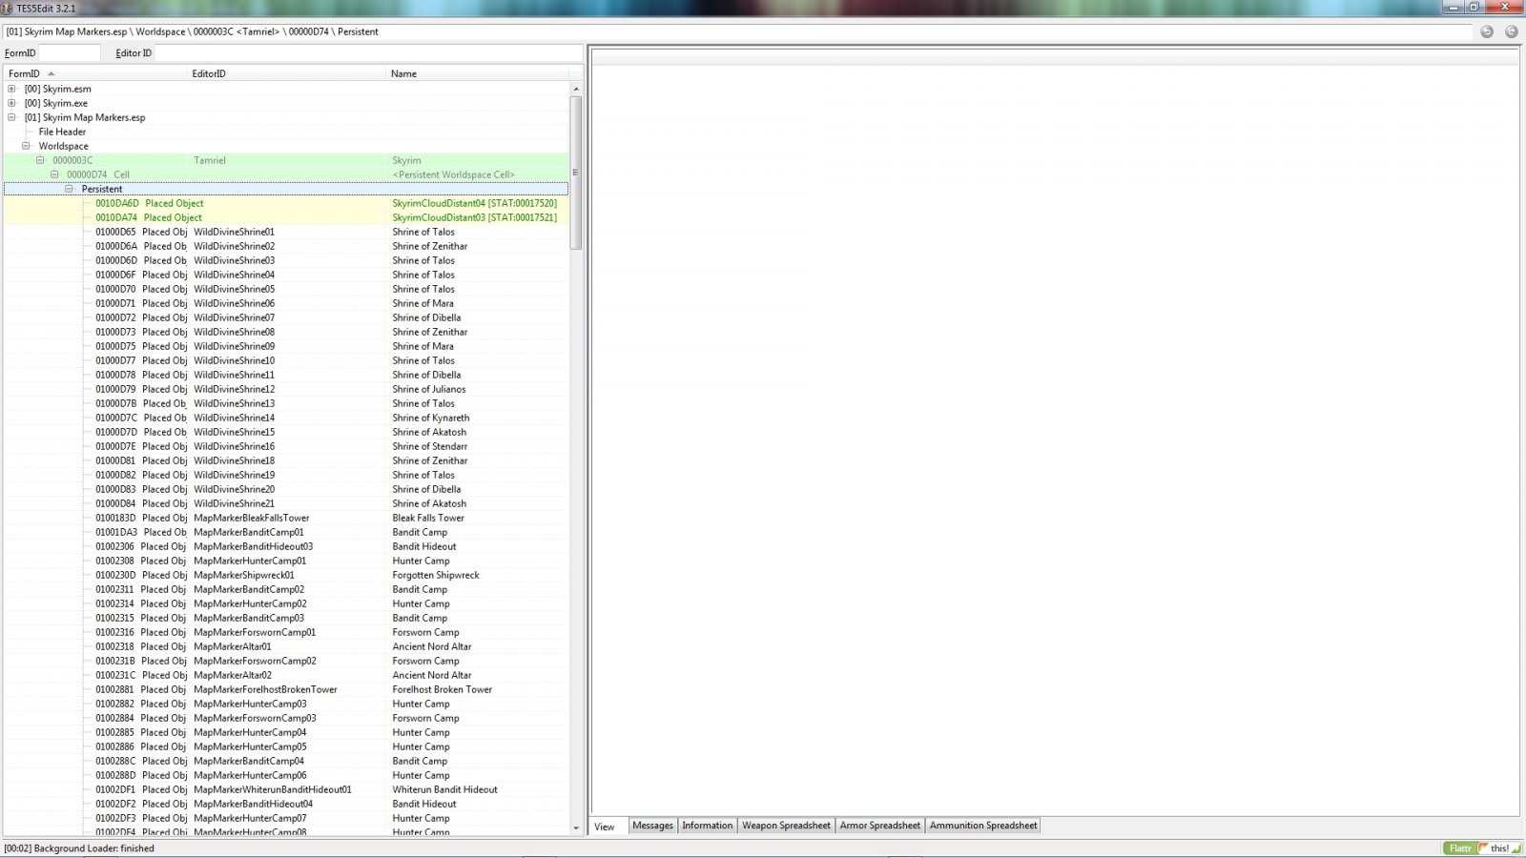1526x858 pixels.
Task: Select the MapMarkerBanditHideout04 row
Action: point(286,804)
